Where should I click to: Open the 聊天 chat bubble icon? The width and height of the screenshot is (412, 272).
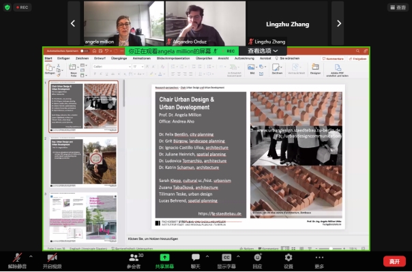(196, 258)
